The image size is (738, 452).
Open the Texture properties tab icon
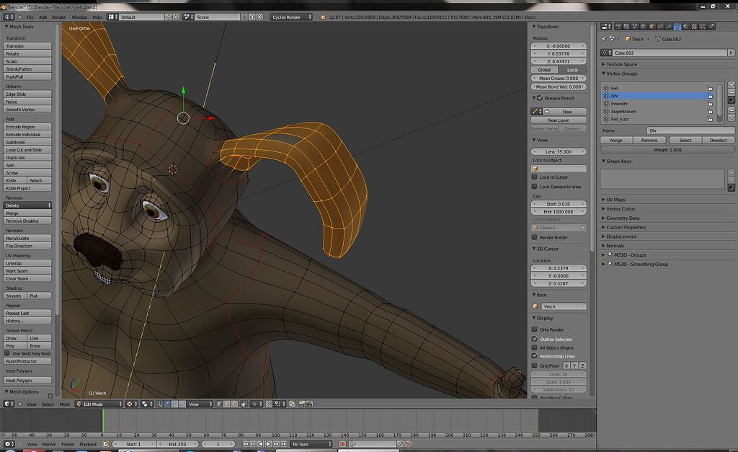(694, 27)
